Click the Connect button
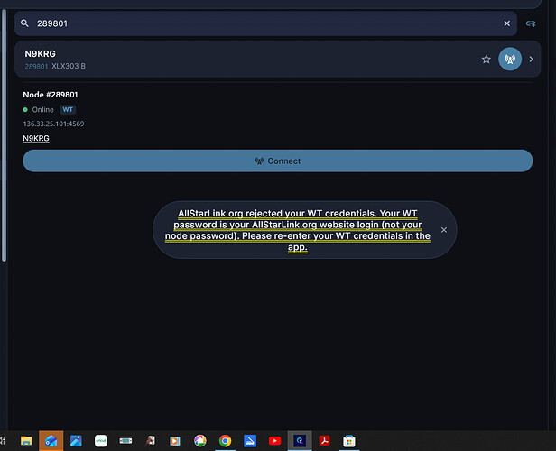Viewport: 556px width, 451px height. 278,161
